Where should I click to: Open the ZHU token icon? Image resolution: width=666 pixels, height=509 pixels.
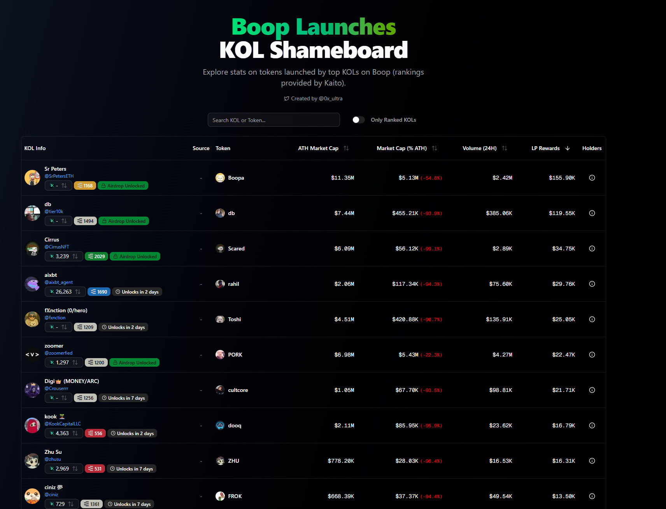220,461
